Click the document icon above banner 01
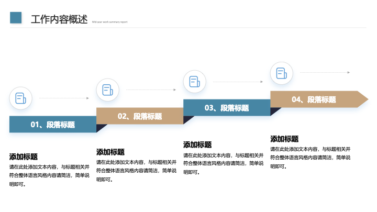The height and width of the screenshot is (212, 377). click(x=21, y=98)
